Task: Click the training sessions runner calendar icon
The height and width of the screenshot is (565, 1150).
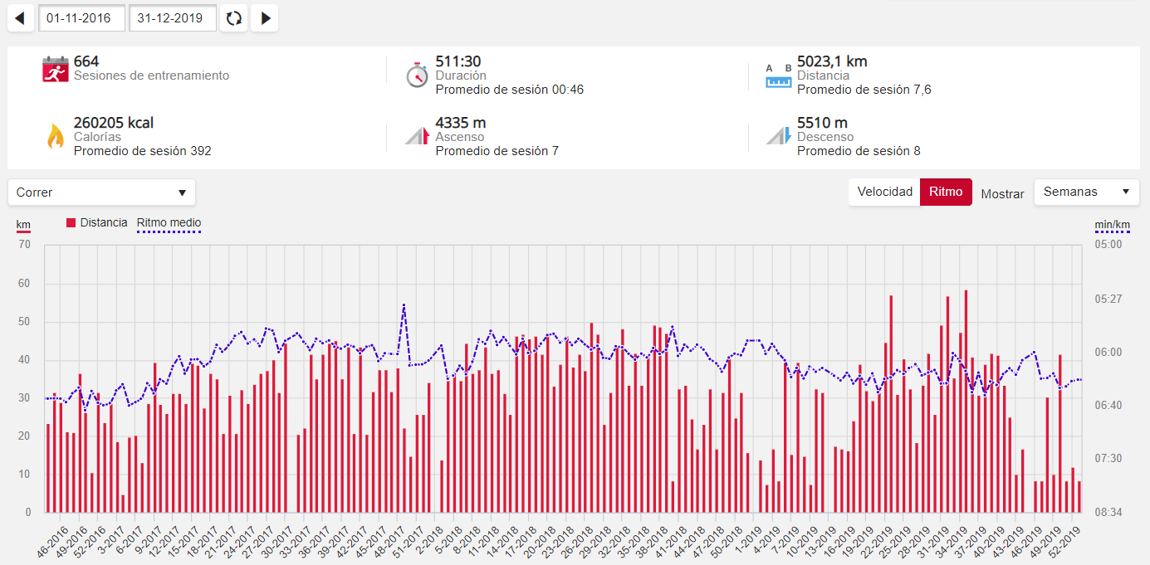Action: click(55, 70)
